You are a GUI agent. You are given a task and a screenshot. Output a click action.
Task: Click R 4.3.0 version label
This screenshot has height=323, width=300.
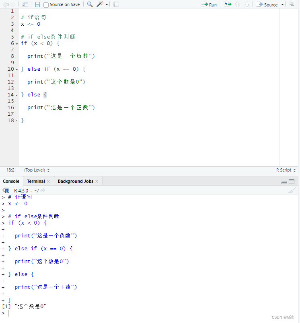pyautogui.click(x=21, y=190)
